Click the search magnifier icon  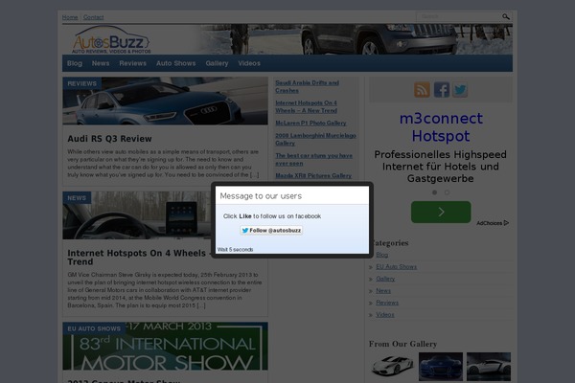pyautogui.click(x=506, y=16)
